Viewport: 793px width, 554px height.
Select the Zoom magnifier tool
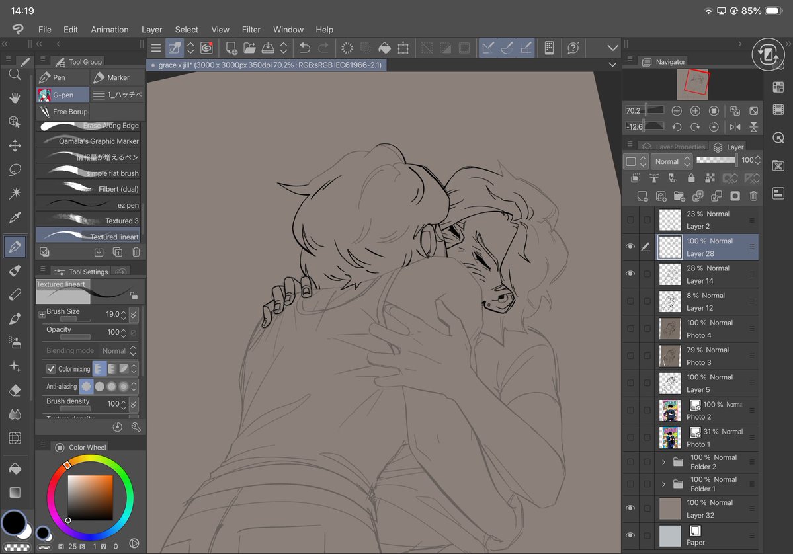15,74
